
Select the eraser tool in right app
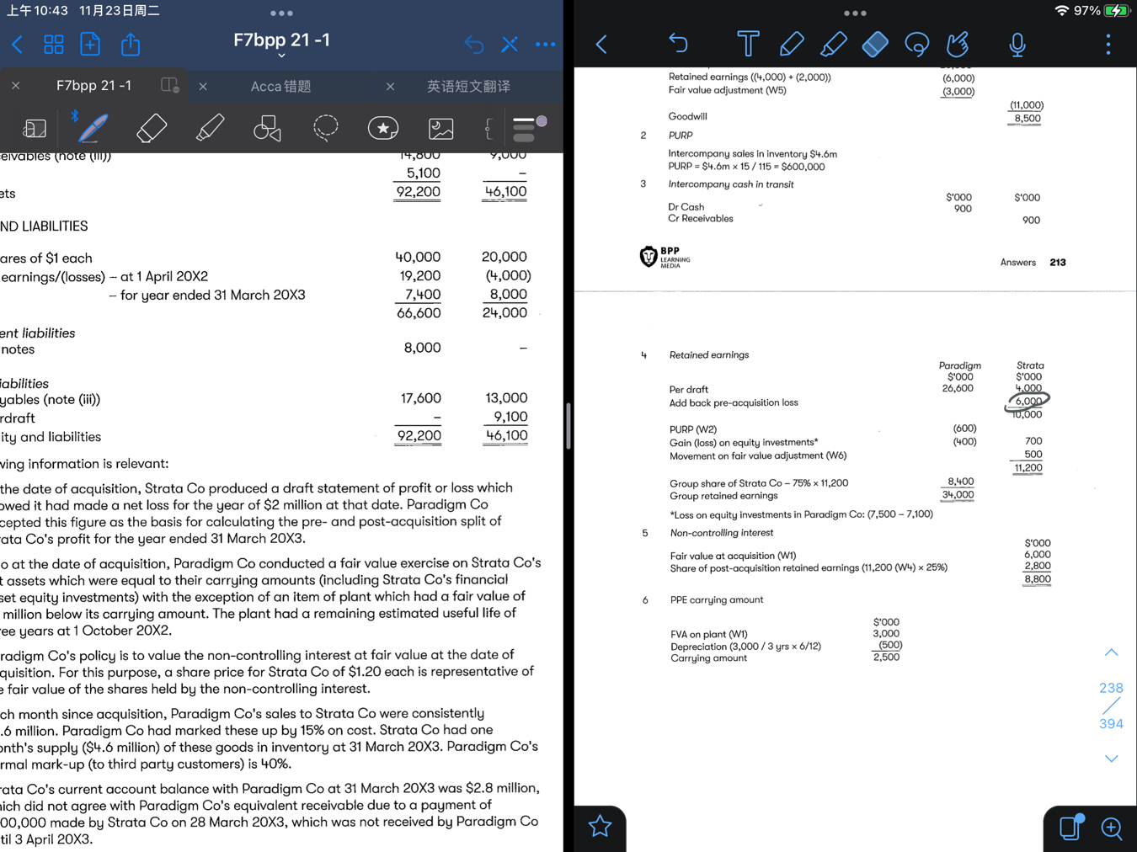pos(875,44)
